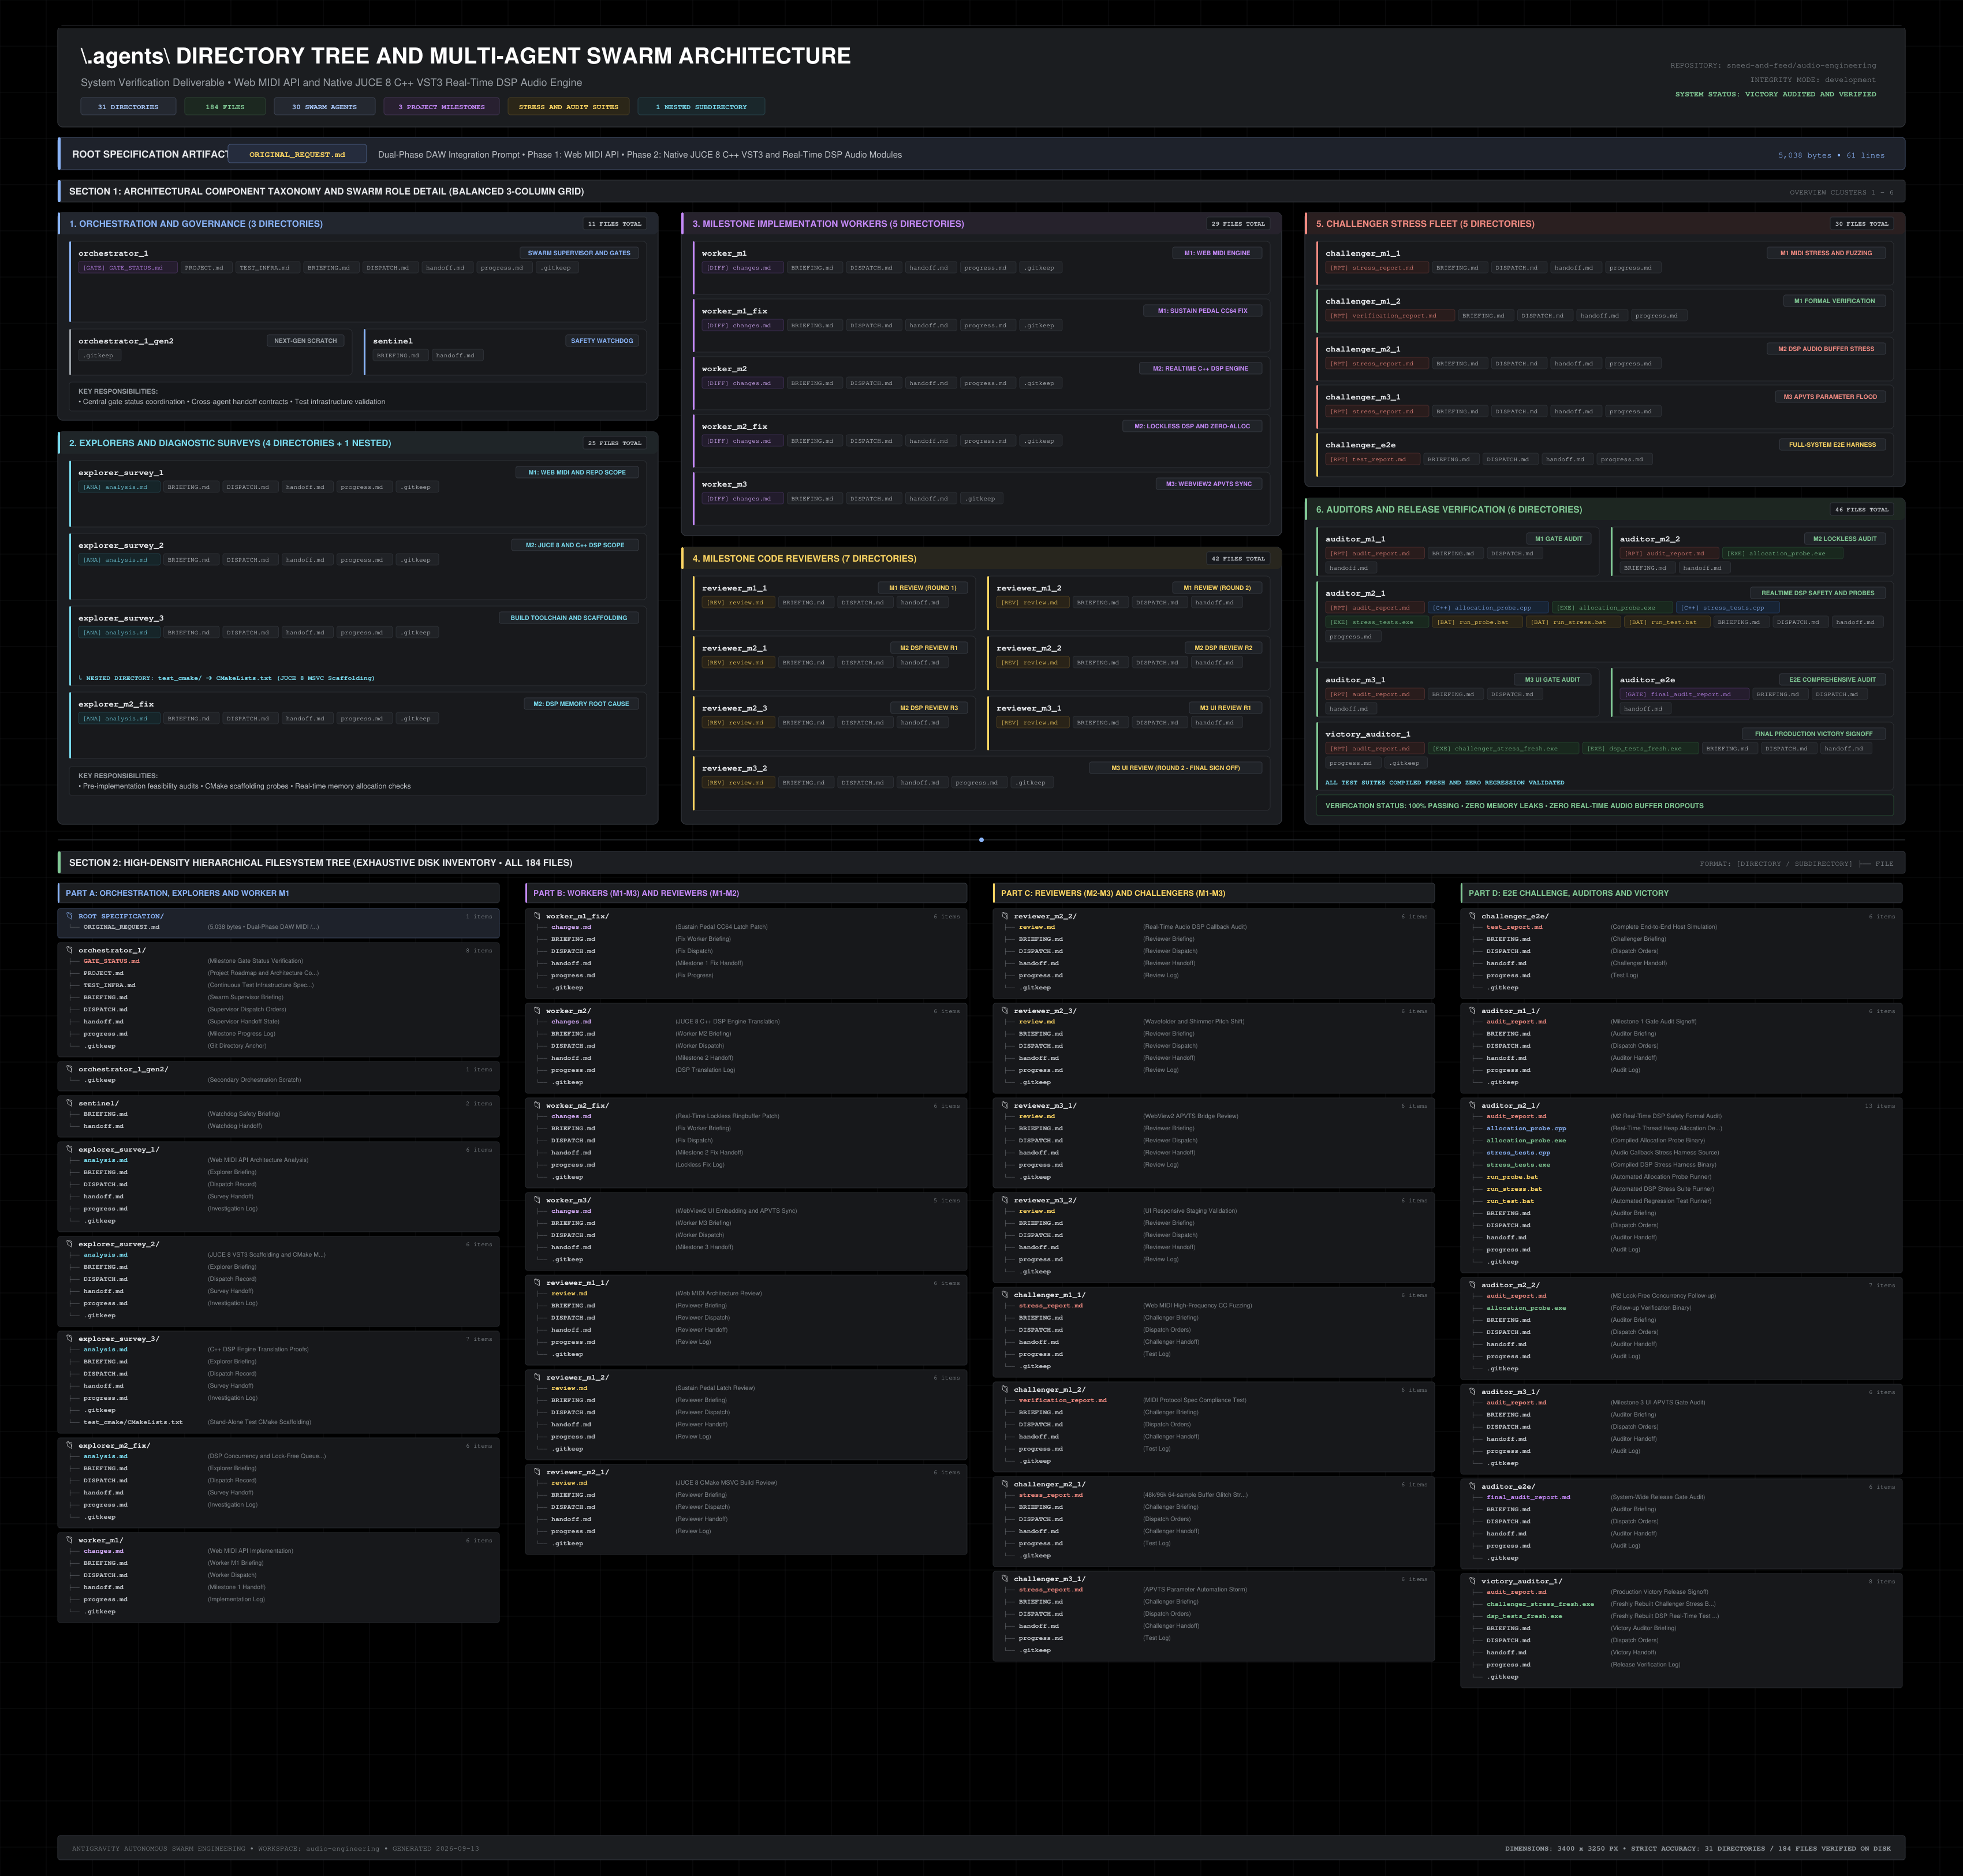Click the ROOT SPECIFICATION/ folder icon
Screen dimensions: 1963x1876
coord(70,916)
